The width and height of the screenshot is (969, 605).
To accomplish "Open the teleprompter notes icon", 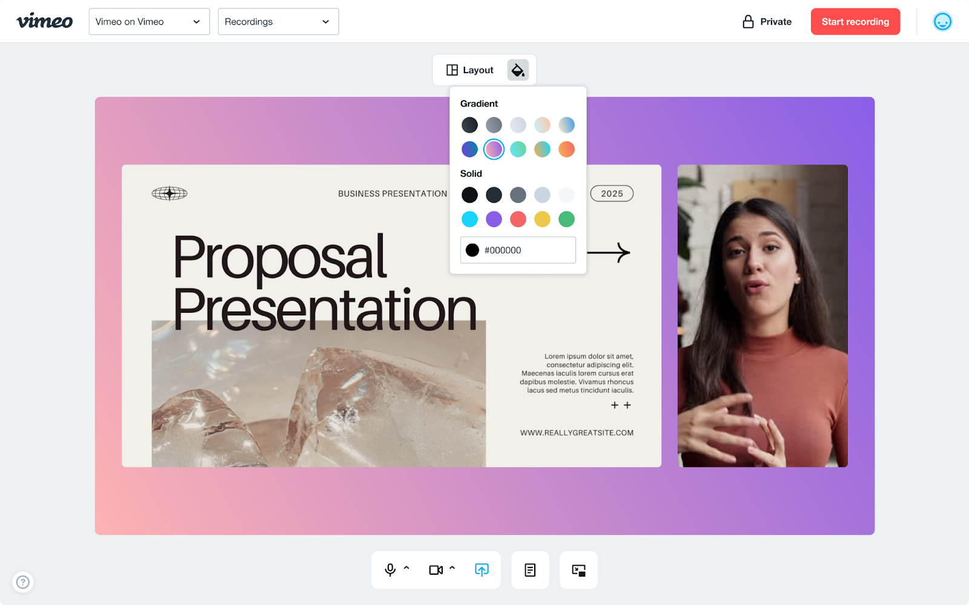I will (x=530, y=570).
